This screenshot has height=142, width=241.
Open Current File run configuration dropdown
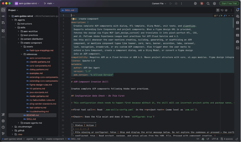(159, 4)
